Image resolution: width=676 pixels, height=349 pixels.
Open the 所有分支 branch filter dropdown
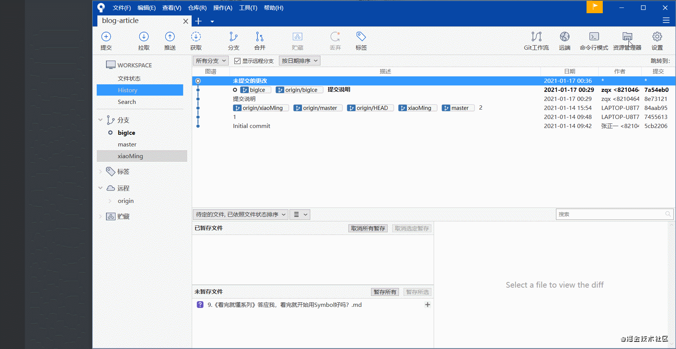click(x=211, y=61)
